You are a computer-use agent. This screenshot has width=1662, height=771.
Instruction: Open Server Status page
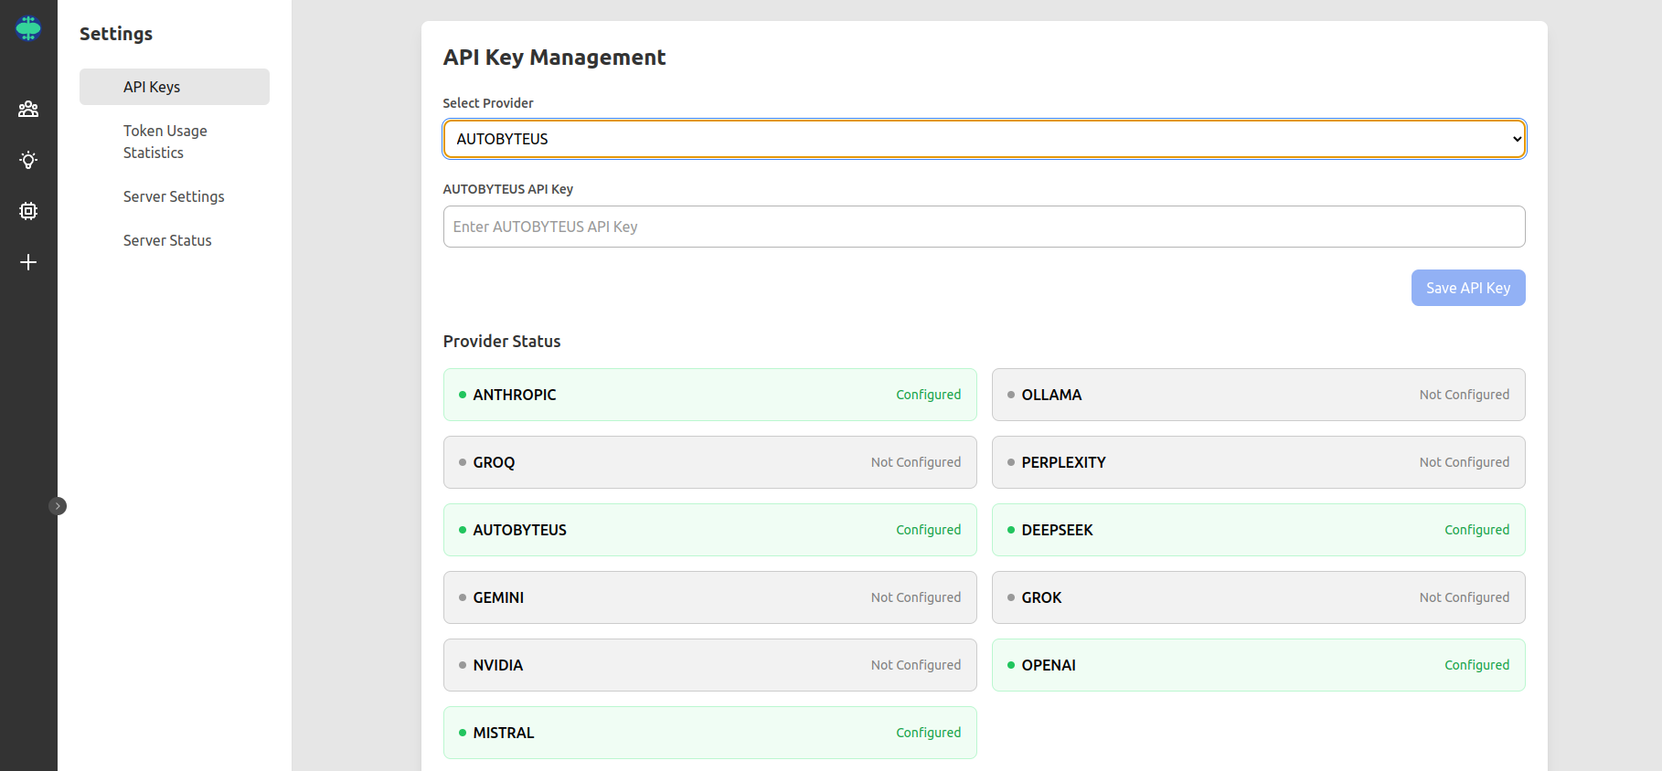click(175, 240)
